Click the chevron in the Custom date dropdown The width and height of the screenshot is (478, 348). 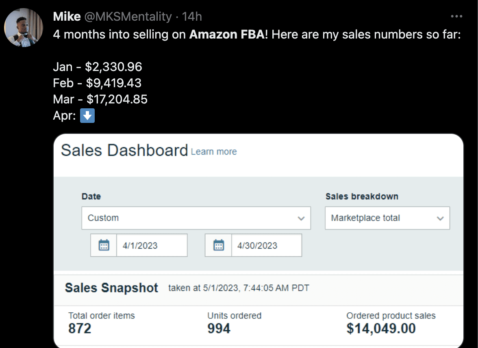point(301,218)
